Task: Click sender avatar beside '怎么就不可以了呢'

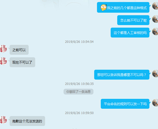Action: click(x=155, y=19)
